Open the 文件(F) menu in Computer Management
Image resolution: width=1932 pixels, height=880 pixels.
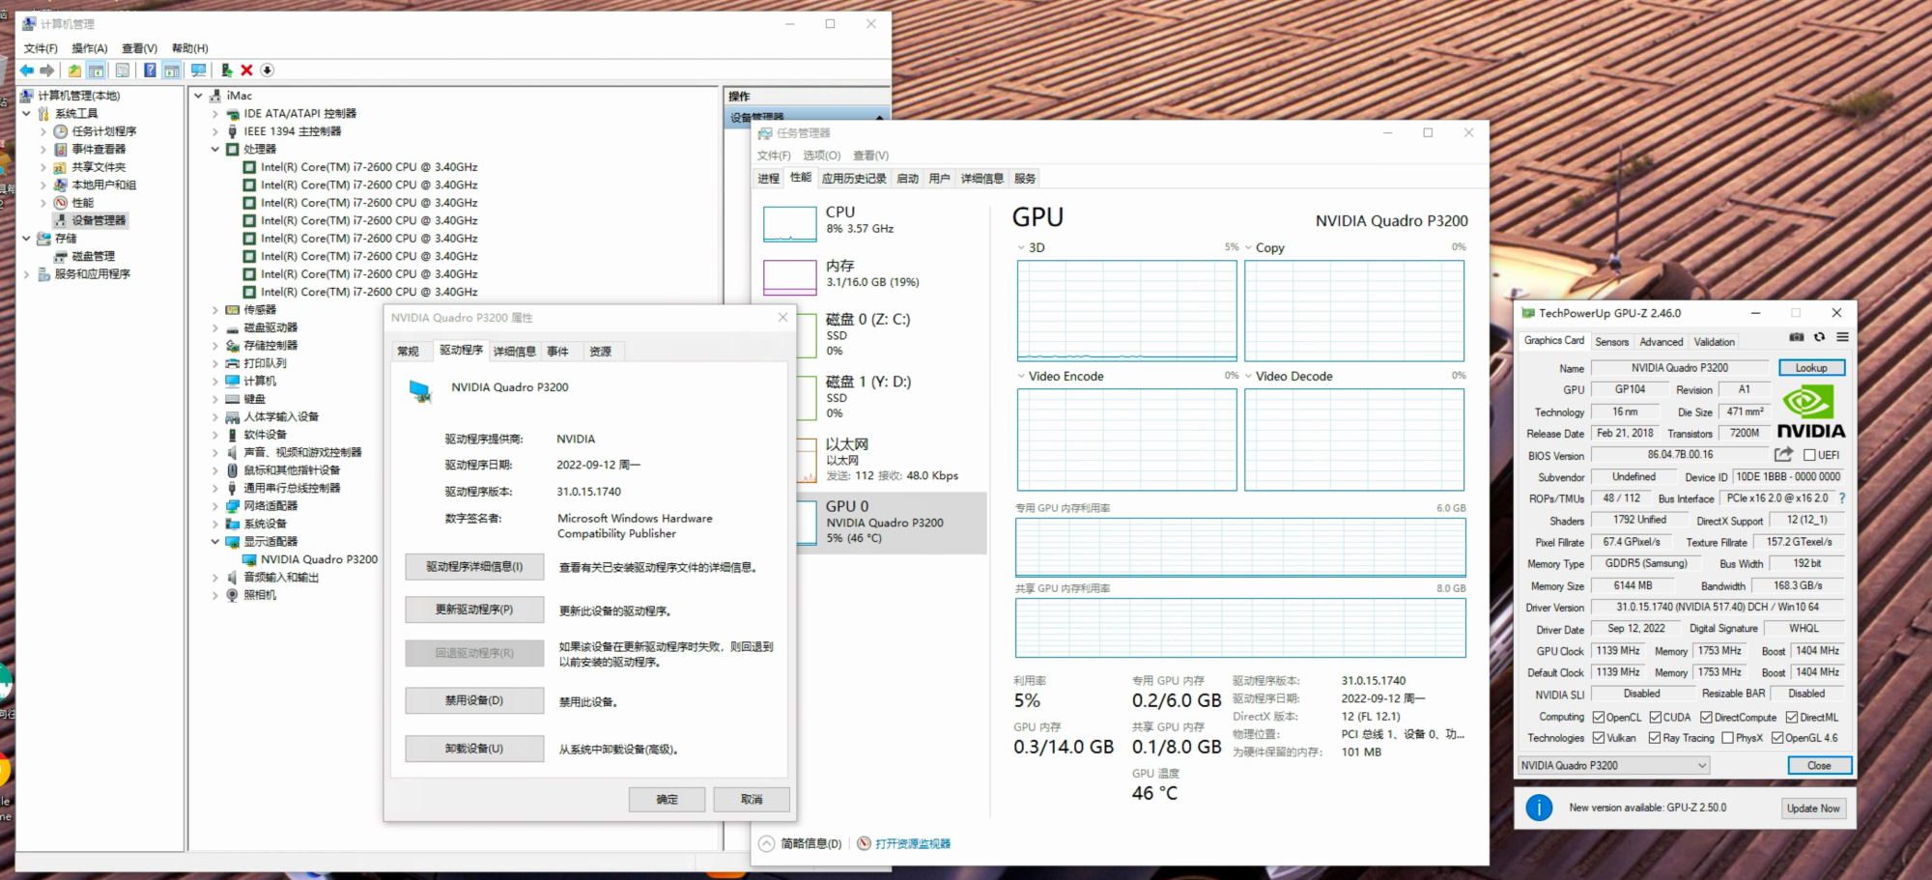(41, 48)
